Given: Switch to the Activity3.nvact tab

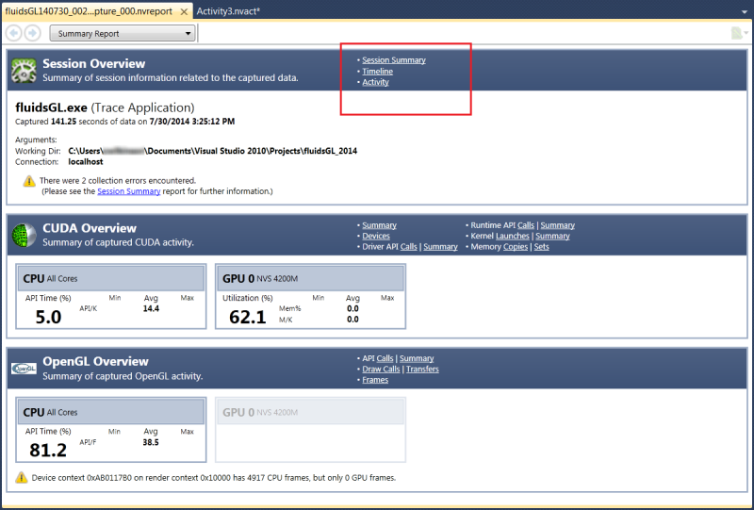Looking at the screenshot, I should click(x=228, y=11).
